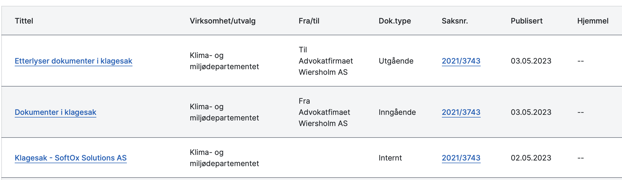
Task: Open 'Klagesak - SoftOx Solutions AS' link
Action: point(71,158)
